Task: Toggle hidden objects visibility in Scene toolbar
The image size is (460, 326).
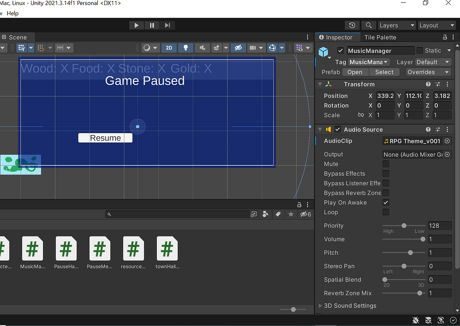Action: (238, 48)
